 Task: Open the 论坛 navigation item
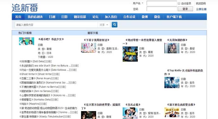click(x=95, y=17)
